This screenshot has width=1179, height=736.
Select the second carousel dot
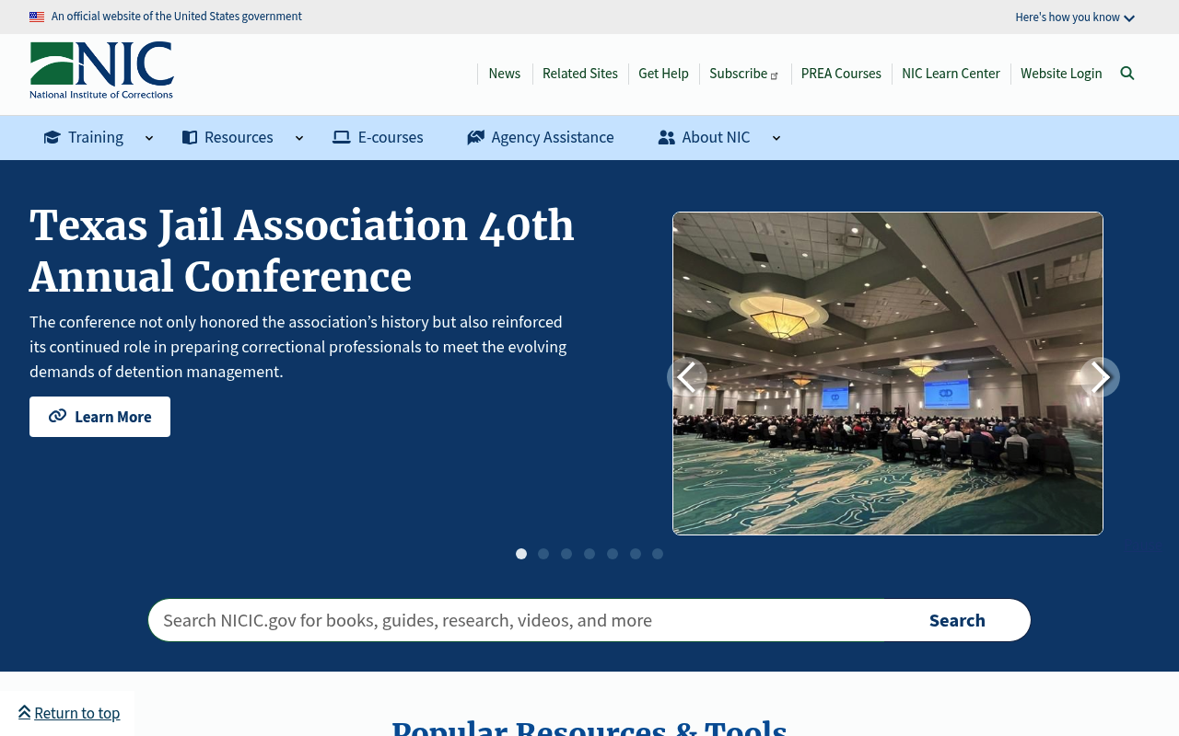[543, 554]
